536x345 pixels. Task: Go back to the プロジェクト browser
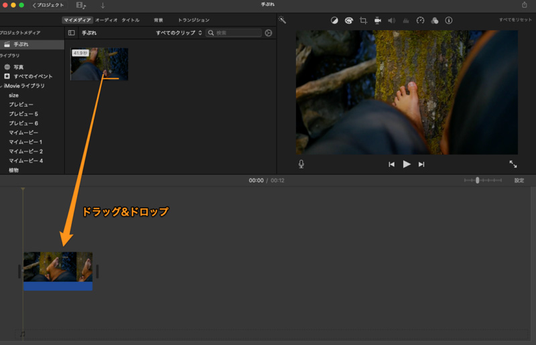[x=48, y=5]
